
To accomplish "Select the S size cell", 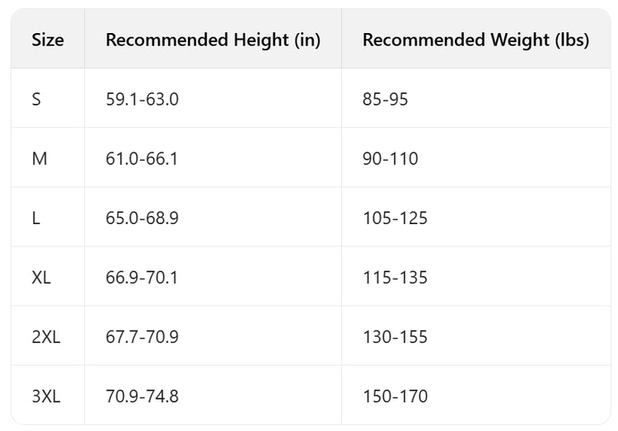I will click(x=36, y=99).
